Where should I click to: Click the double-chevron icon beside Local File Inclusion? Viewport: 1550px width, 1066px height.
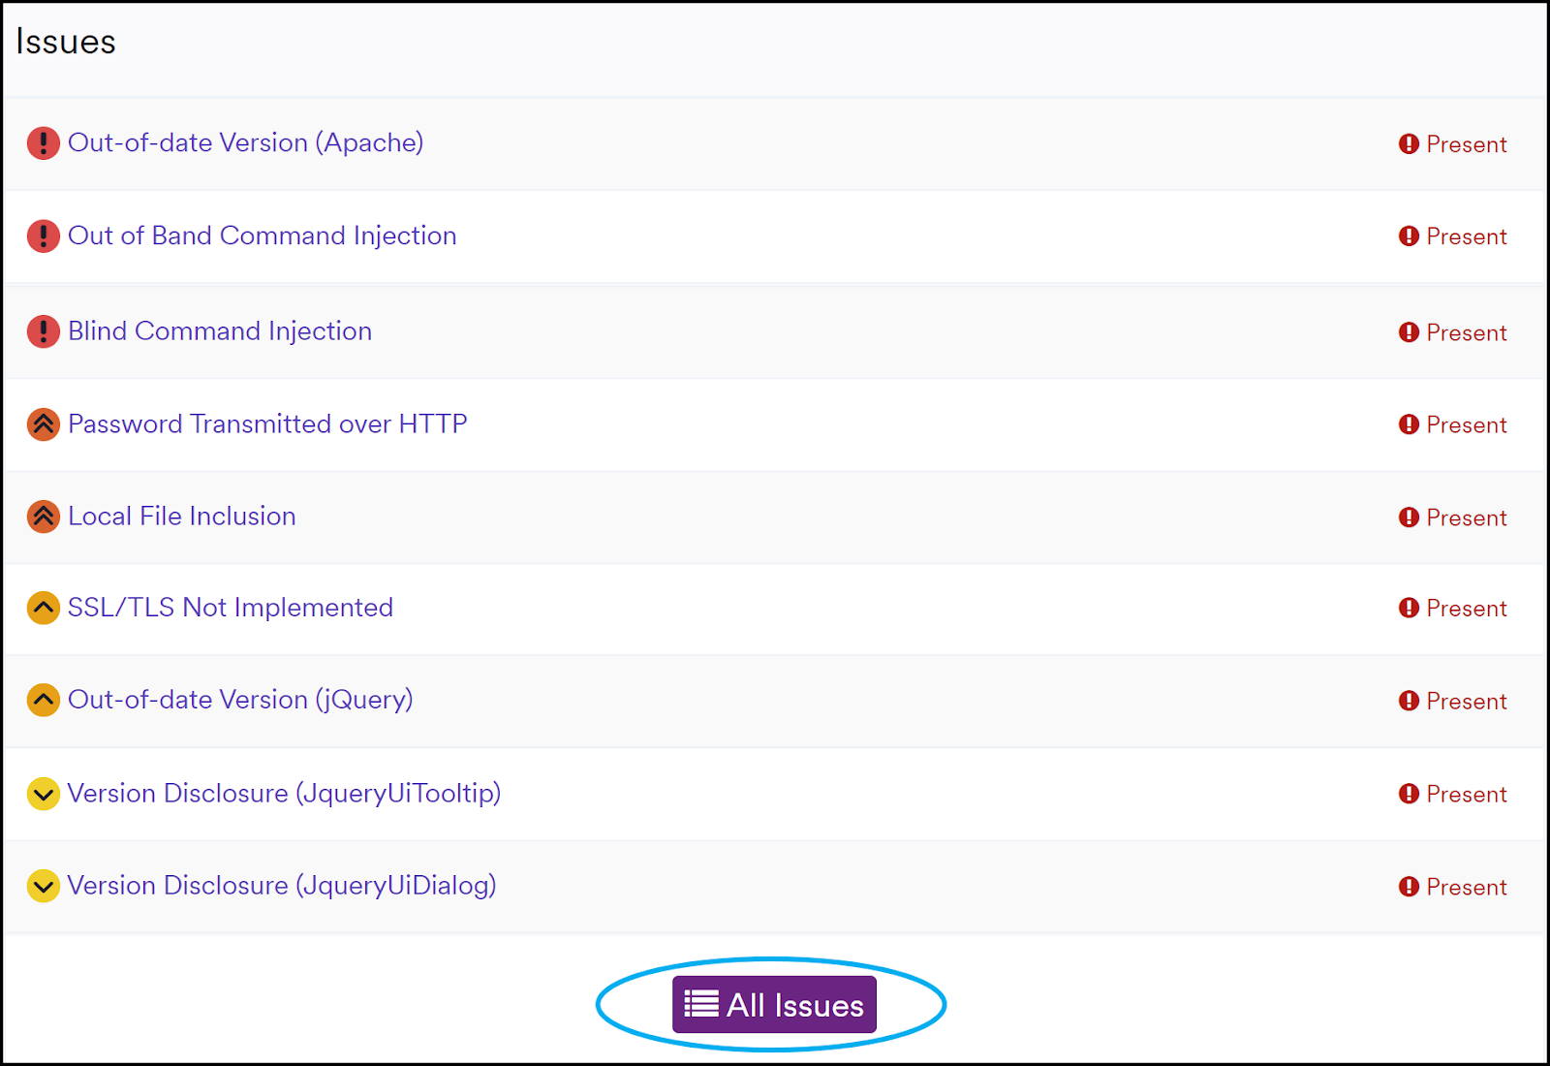(x=43, y=517)
